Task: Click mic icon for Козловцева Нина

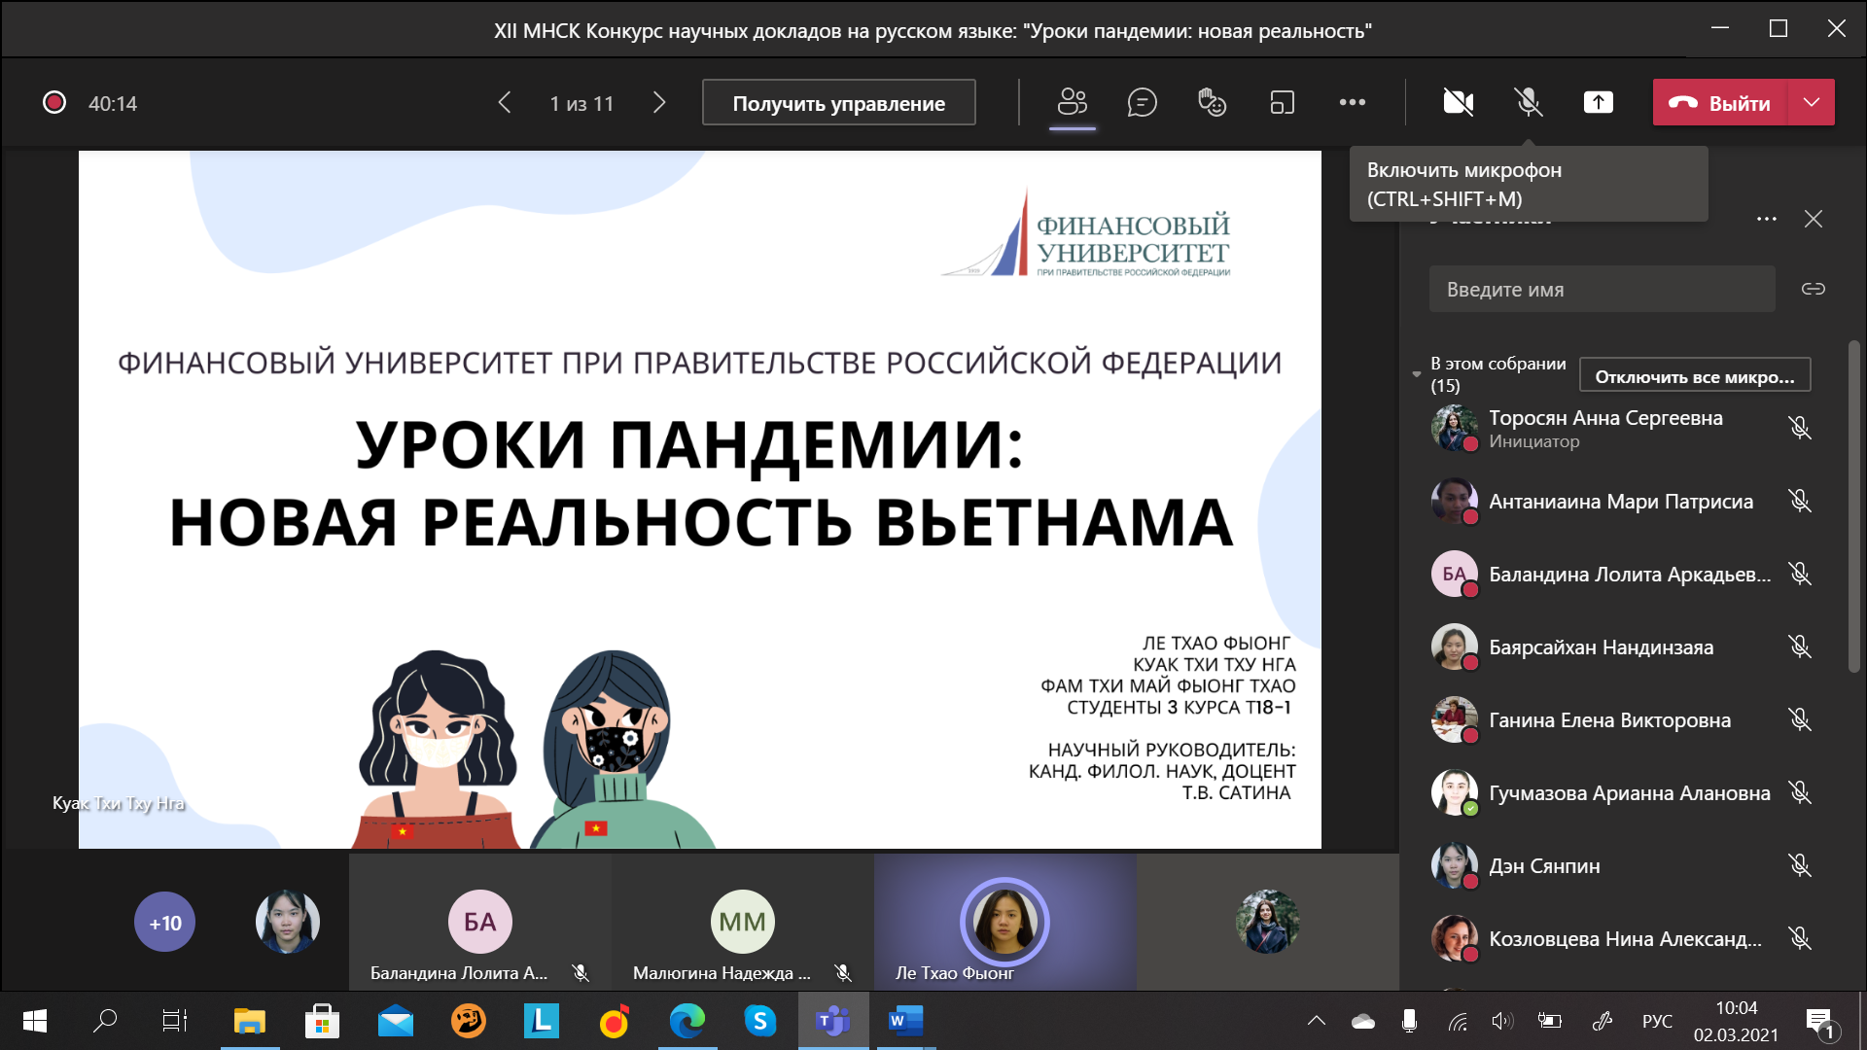Action: pyautogui.click(x=1800, y=938)
